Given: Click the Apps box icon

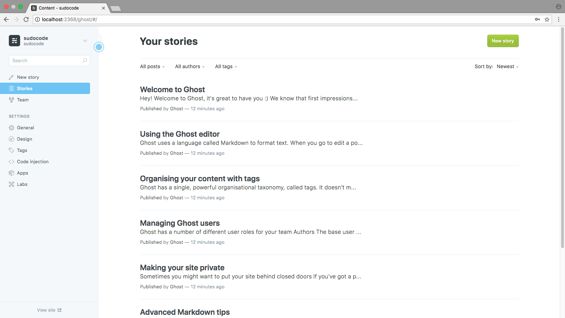Looking at the screenshot, I should 11,173.
